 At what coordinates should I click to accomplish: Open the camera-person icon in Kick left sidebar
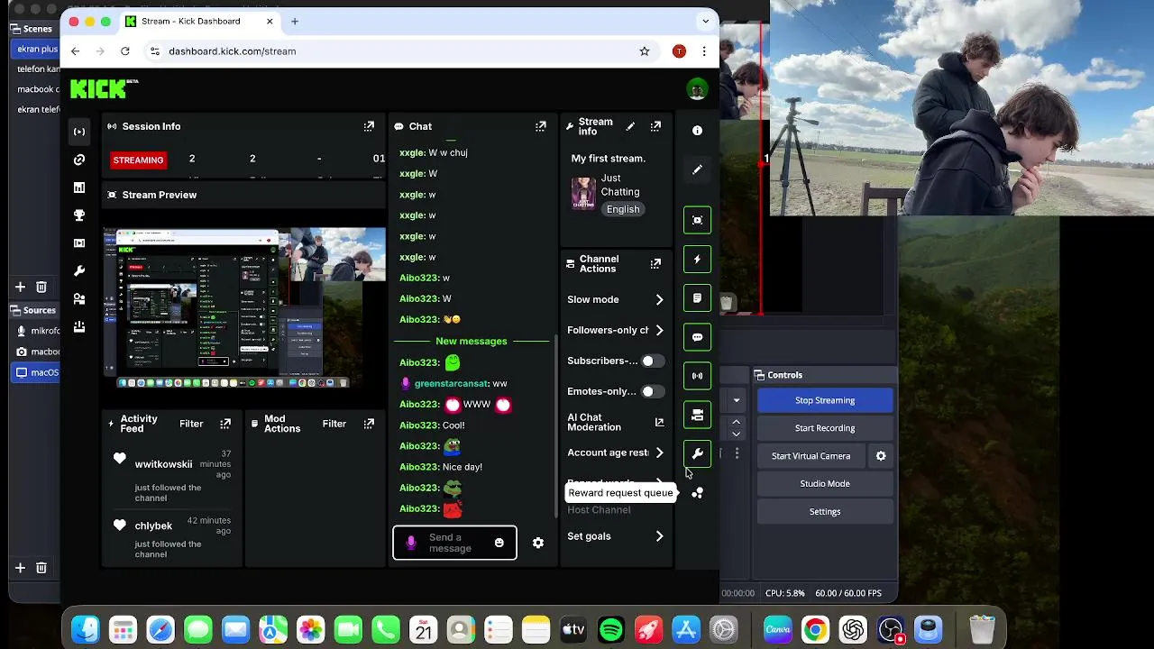79,299
